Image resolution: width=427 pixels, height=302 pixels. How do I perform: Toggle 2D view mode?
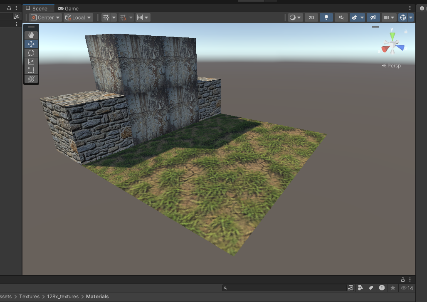[x=311, y=17]
